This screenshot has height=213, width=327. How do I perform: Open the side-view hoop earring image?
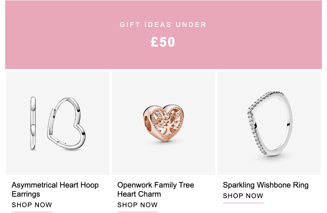pyautogui.click(x=33, y=123)
